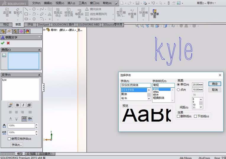
Task: Open the Insert (插入) menu
Action: (71, 3)
